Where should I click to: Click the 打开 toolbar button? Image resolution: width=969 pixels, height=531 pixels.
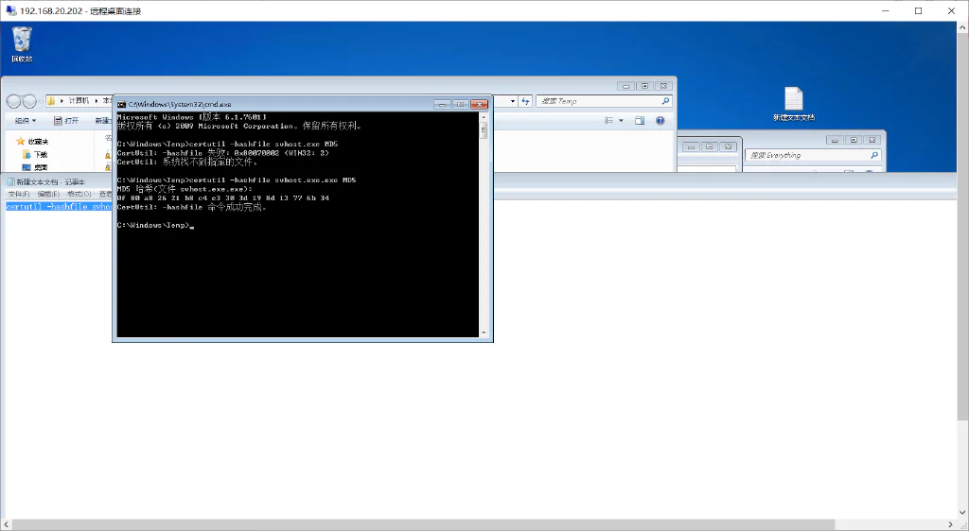[x=66, y=120]
